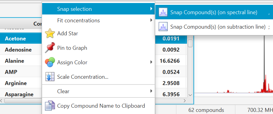Expand the Assign Color submenu arrow
Image resolution: width=273 pixels, height=114 pixels.
click(151, 62)
